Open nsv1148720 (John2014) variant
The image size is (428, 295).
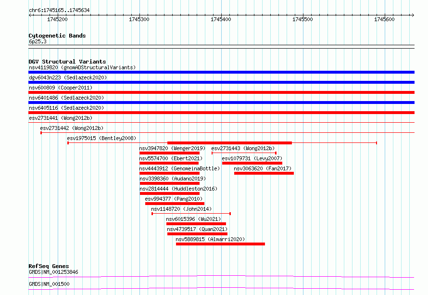[x=181, y=209]
